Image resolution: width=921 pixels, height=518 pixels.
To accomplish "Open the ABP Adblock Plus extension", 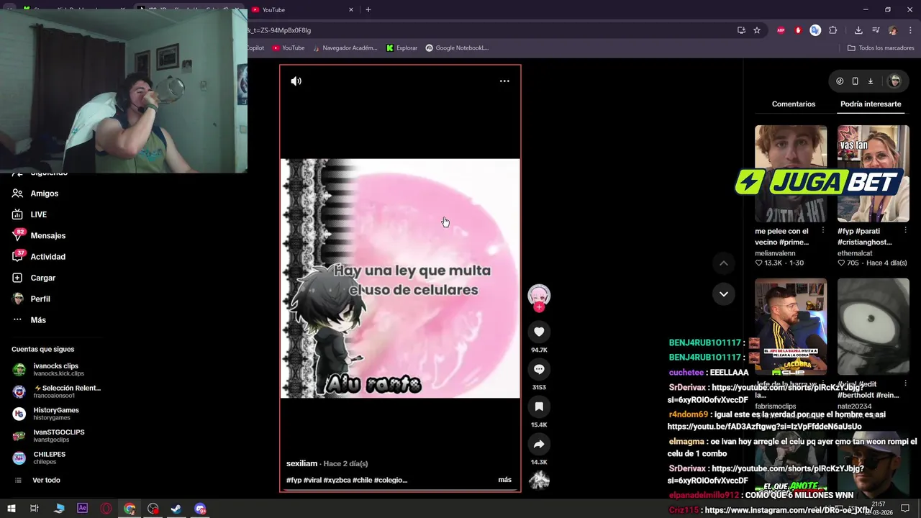I will (781, 30).
